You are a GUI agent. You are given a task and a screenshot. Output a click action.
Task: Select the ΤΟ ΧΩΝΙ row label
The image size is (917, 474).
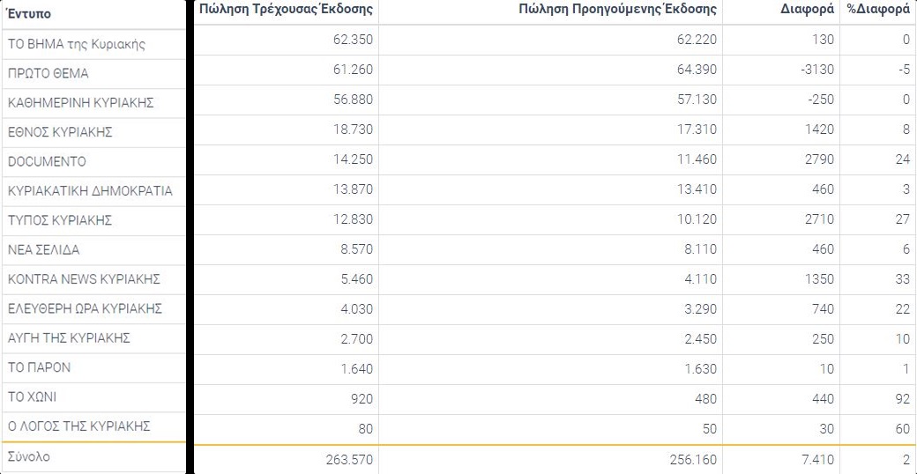(32, 397)
